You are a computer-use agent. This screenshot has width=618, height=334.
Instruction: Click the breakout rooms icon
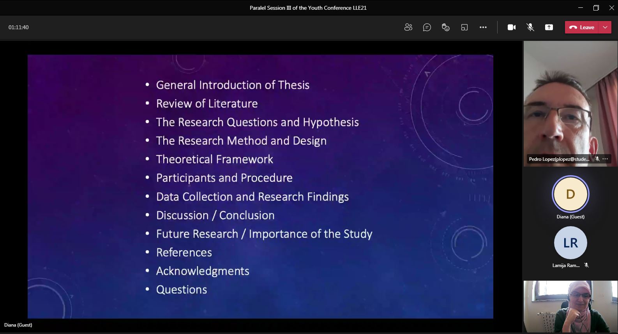point(464,27)
